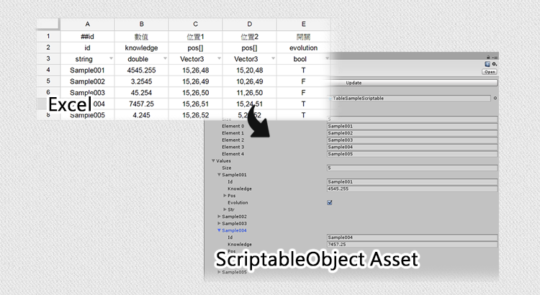
Task: Click the Knowledge field showing 7457.25
Action: pos(413,244)
